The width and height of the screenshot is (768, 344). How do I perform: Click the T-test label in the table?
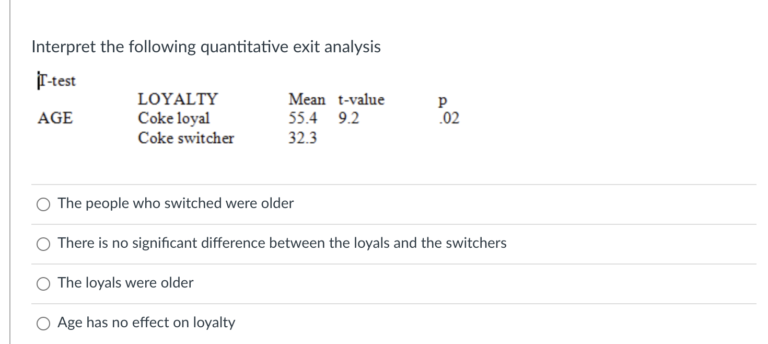56,81
